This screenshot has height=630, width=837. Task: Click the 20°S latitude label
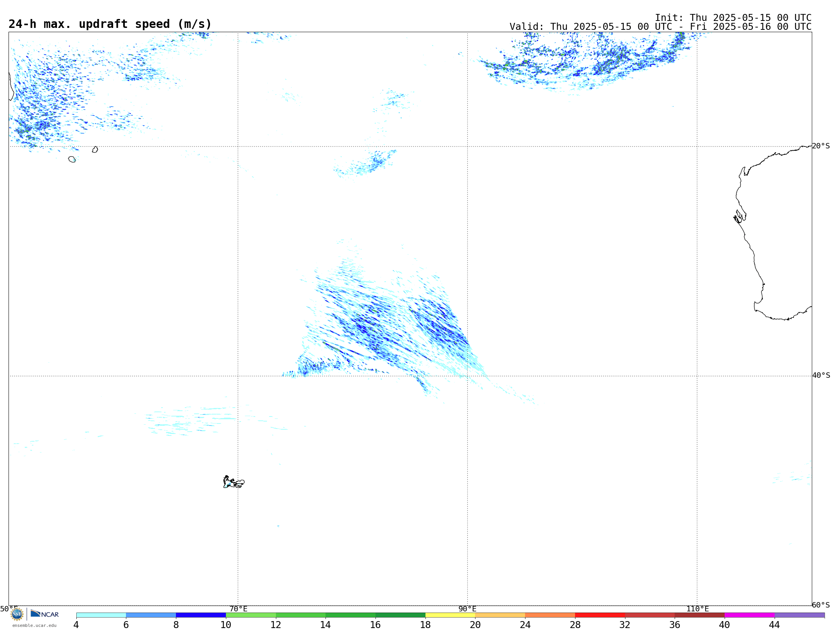(821, 146)
